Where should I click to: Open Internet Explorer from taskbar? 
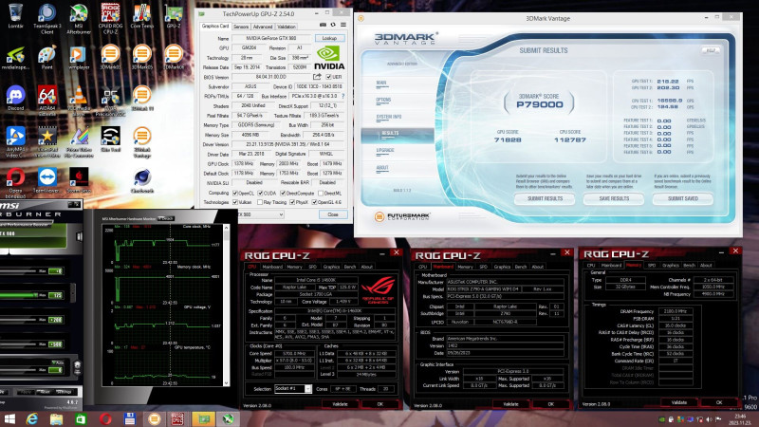[x=32, y=418]
